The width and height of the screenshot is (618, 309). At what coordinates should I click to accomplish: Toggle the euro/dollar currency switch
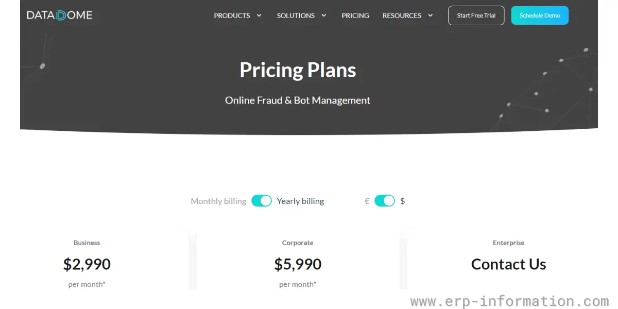[x=385, y=201]
